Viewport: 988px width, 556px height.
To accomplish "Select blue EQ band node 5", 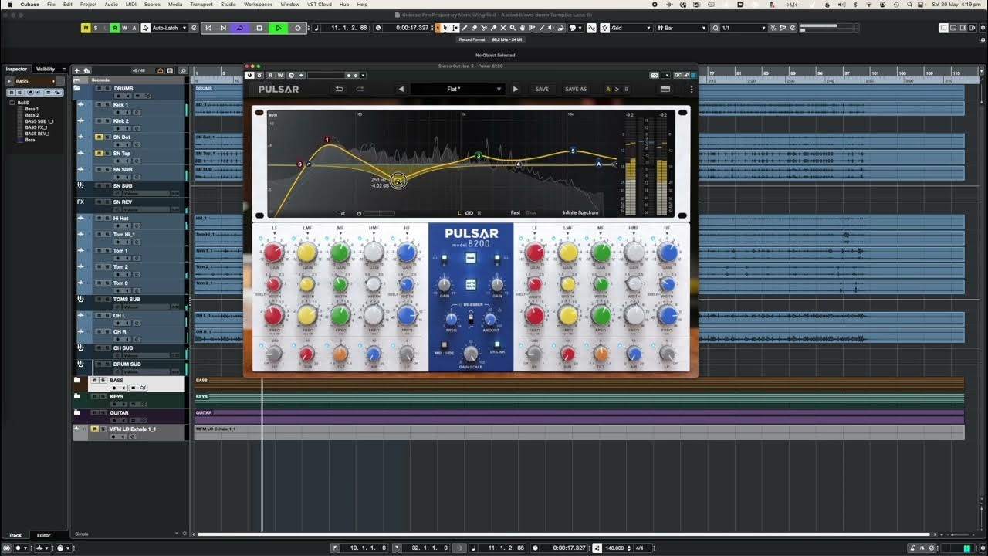I will [x=573, y=151].
